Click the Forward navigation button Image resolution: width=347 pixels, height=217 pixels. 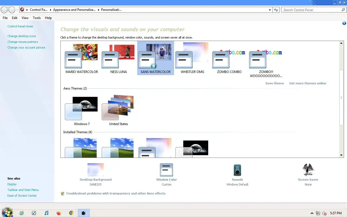(x=12, y=10)
